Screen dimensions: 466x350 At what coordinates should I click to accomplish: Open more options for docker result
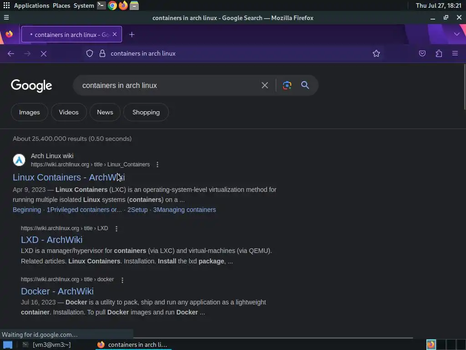[x=122, y=280]
